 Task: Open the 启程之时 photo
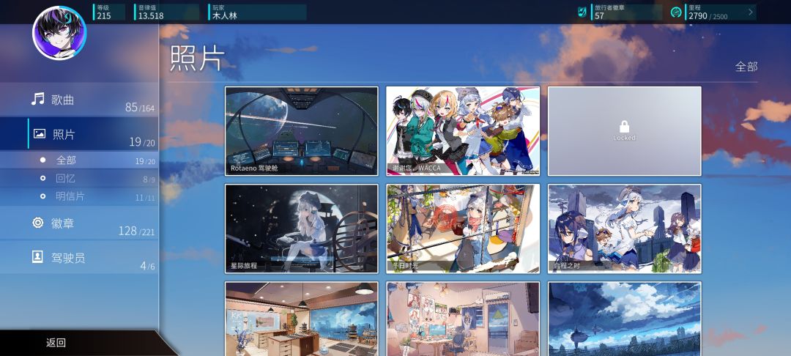point(625,229)
